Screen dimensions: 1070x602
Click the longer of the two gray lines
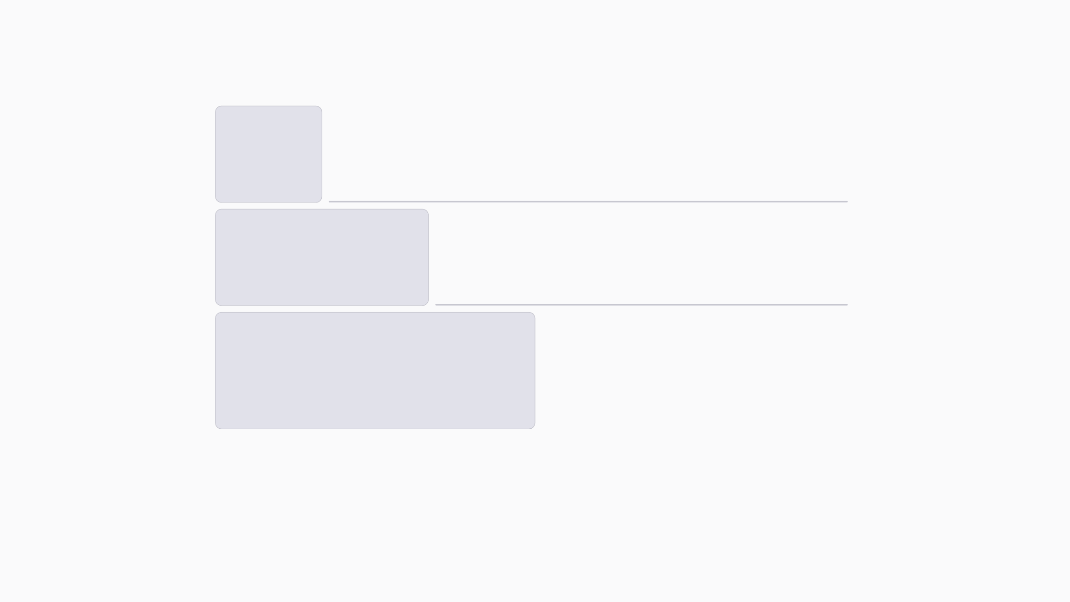tap(588, 202)
